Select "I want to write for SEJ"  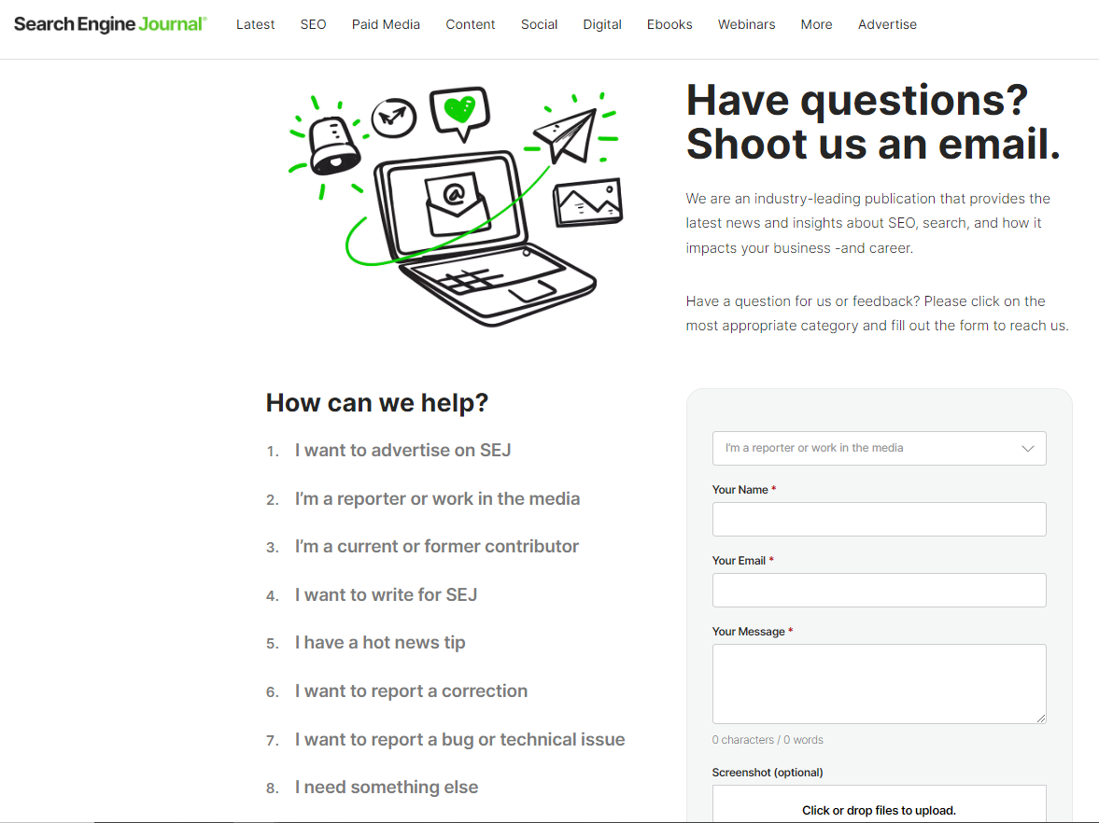386,594
